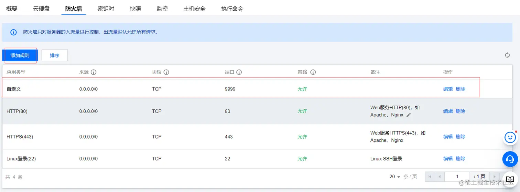Viewport: 520px width, 192px height.
Task: Open the 执行命令 tab
Action: (x=232, y=9)
